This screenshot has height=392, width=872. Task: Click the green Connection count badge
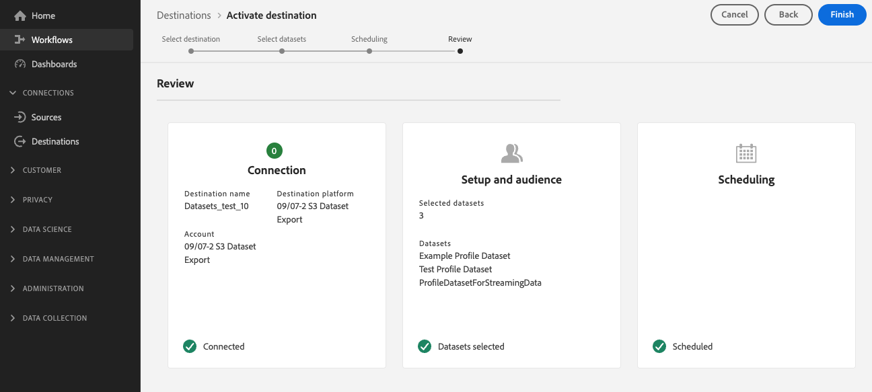(274, 151)
